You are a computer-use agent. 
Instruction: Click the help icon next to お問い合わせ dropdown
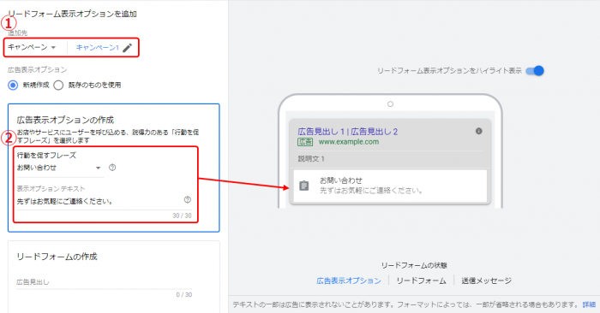[x=112, y=167]
